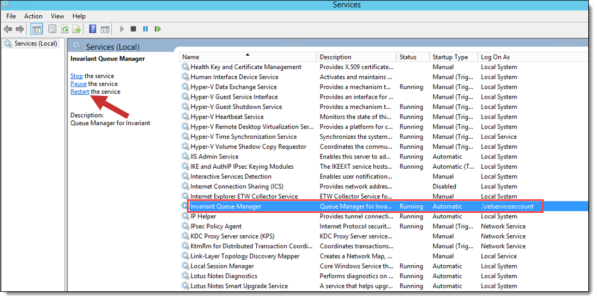The height and width of the screenshot is (300, 597).
Task: Sort services by the Startup Type column
Action: [450, 57]
